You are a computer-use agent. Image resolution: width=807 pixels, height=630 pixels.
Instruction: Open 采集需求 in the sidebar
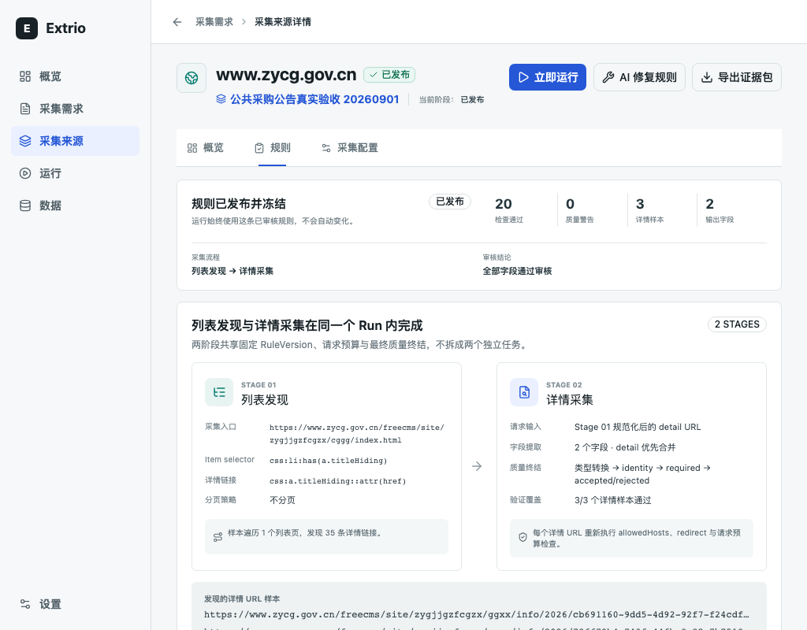click(75, 109)
